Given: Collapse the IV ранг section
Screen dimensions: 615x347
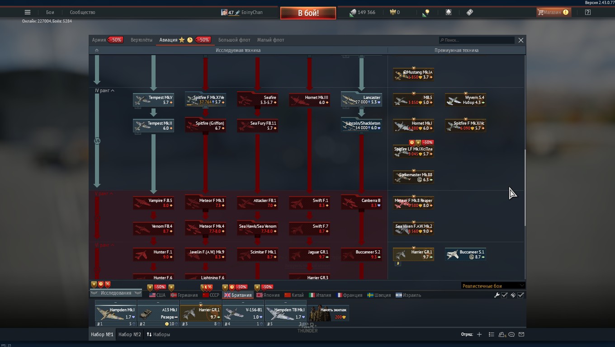Looking at the screenshot, I should pos(104,91).
